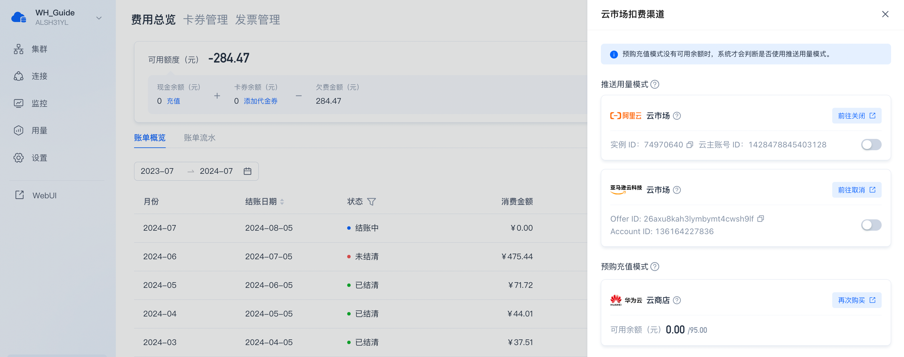Copy the Offer ID value
The height and width of the screenshot is (357, 904).
(760, 219)
